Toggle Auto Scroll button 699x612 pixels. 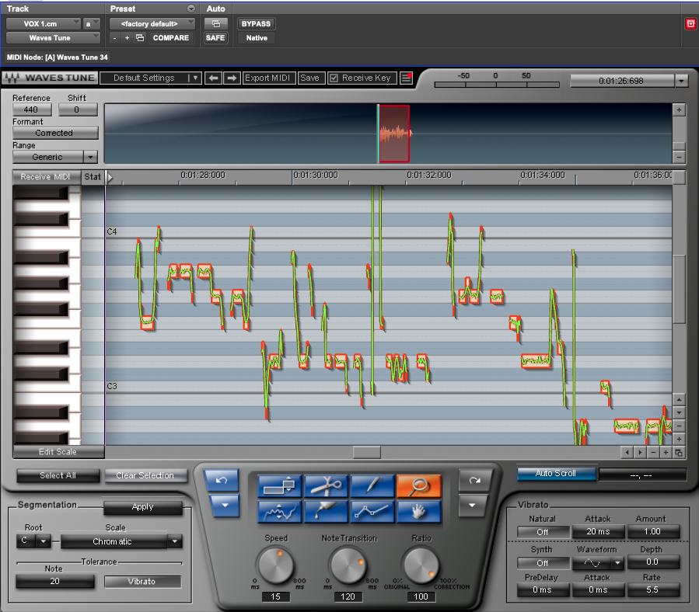coord(556,474)
